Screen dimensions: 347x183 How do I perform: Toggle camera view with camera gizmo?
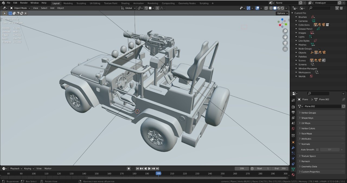coord(285,43)
